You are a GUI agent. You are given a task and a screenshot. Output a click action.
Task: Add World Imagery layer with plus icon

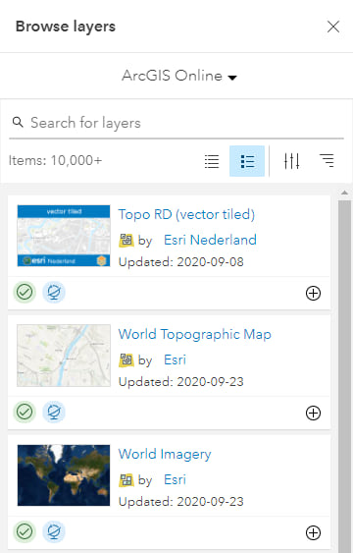coord(313,533)
